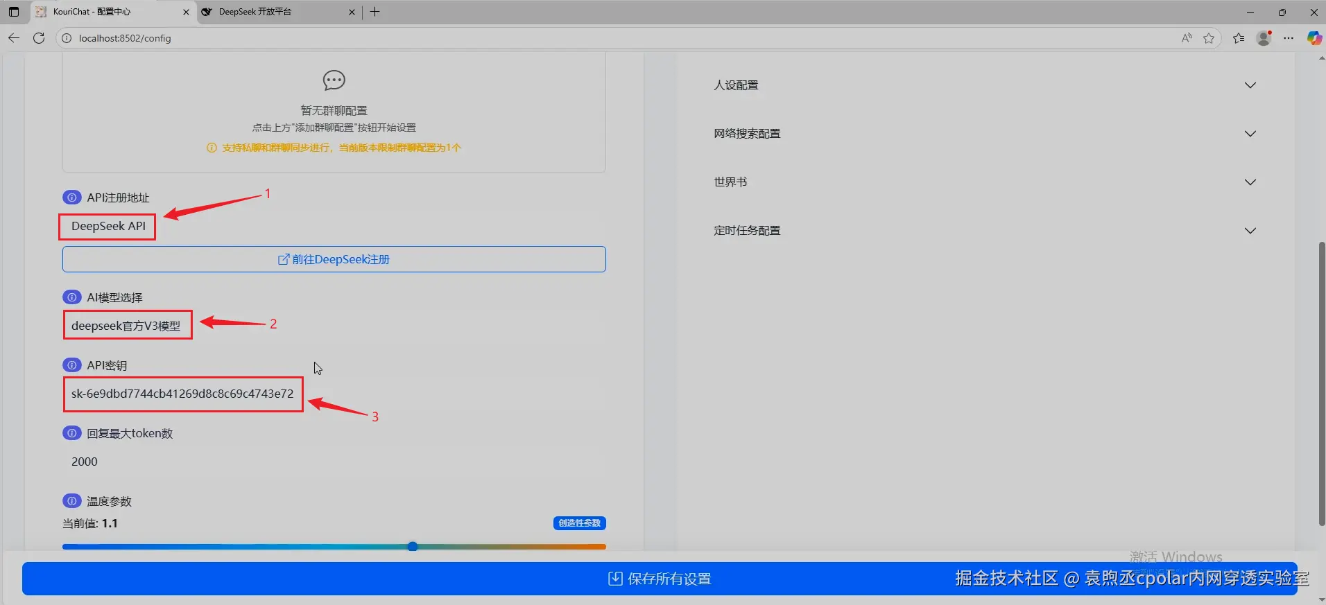Adjust the 温度参数 slider handle
Screen dimensions: 1326x605
(x=413, y=546)
